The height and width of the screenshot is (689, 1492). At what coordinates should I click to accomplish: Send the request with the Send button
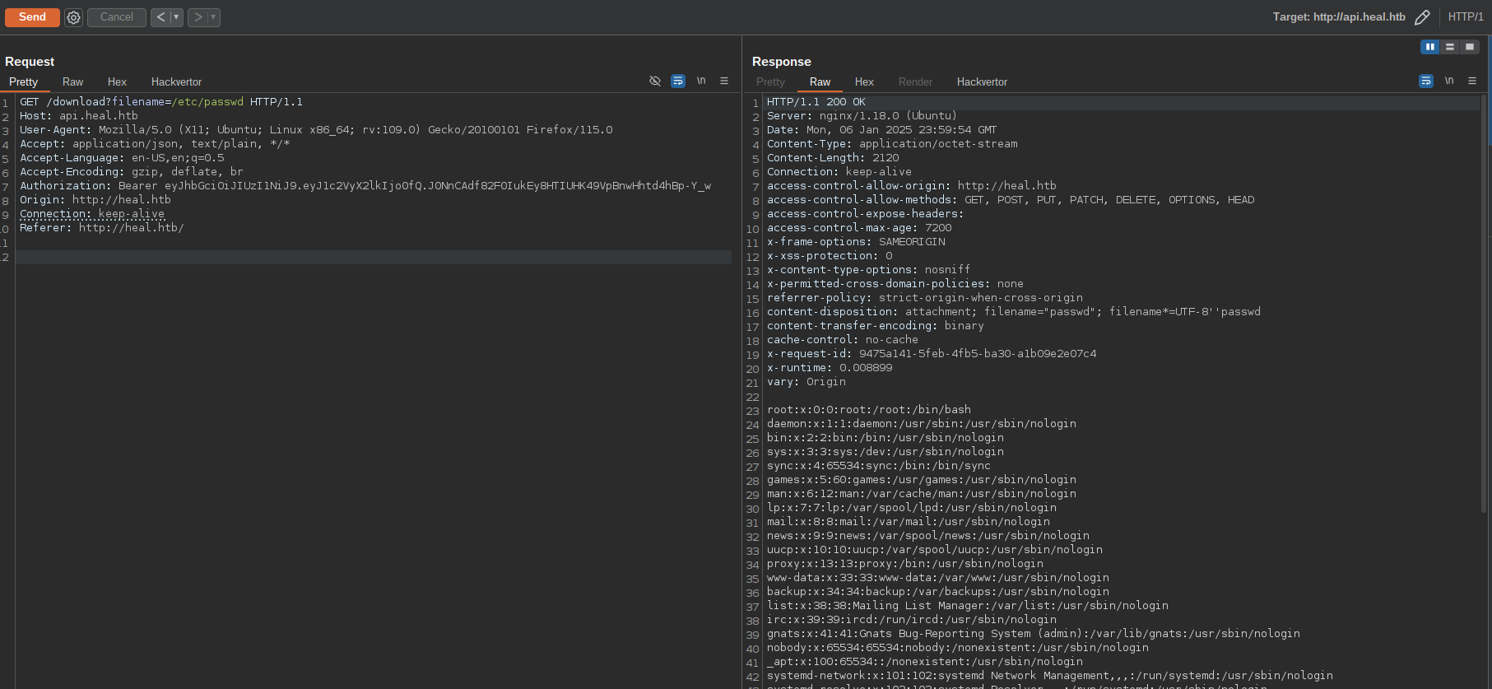[32, 17]
